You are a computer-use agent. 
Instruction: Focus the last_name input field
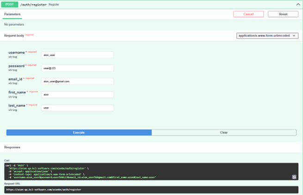point(77,108)
